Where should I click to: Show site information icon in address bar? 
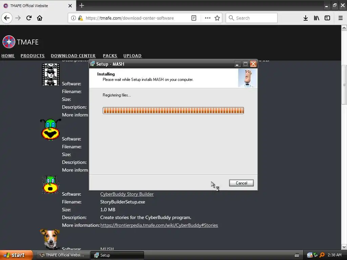[x=74, y=18]
